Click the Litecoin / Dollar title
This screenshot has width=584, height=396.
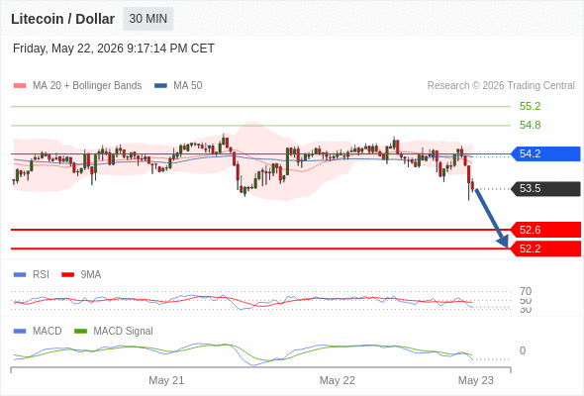[x=62, y=19]
